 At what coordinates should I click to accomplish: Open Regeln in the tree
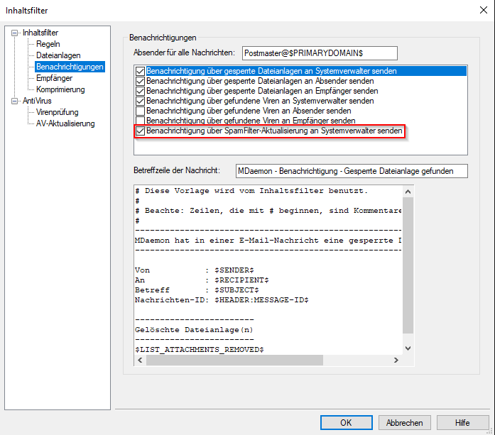point(48,44)
